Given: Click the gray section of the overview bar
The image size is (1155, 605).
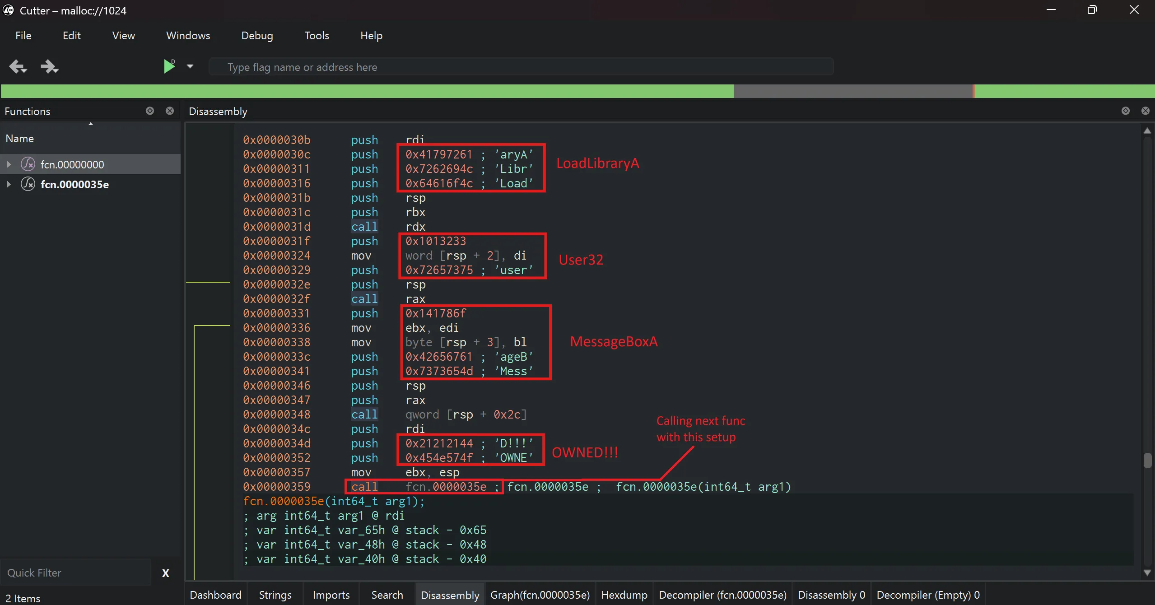Looking at the screenshot, I should (x=852, y=91).
